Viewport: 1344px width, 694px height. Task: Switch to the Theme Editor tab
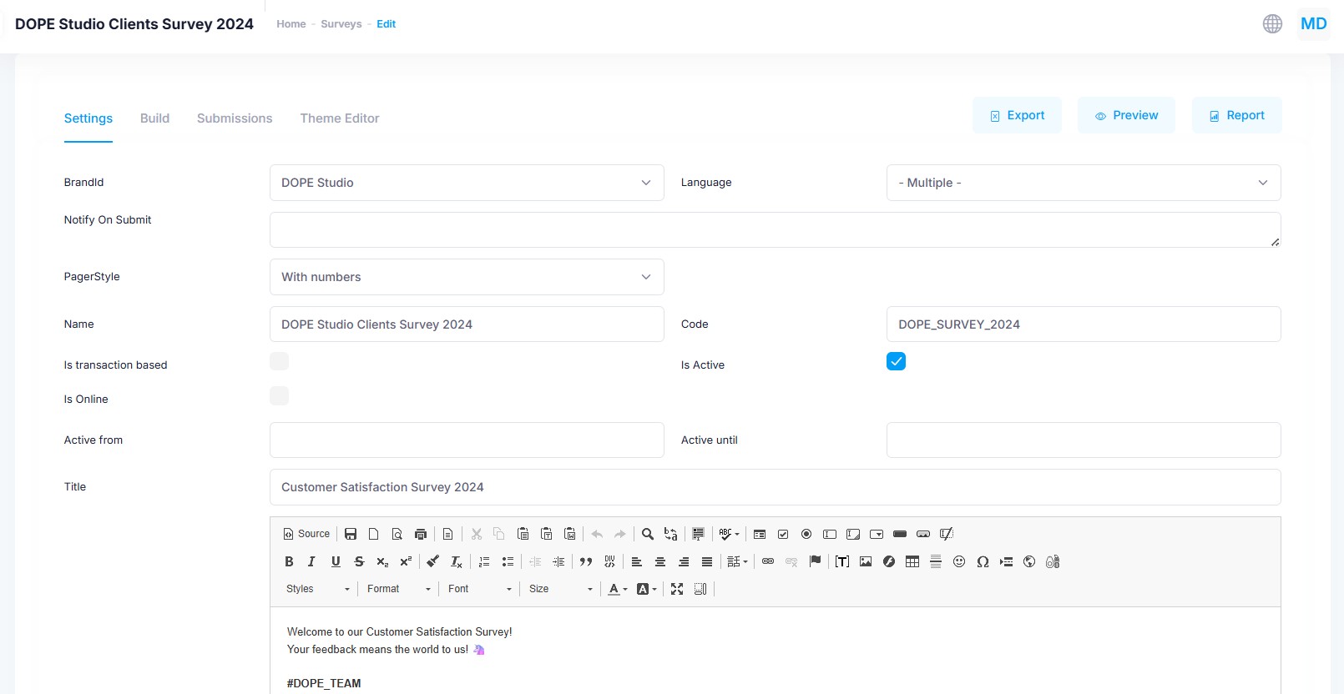(x=340, y=118)
